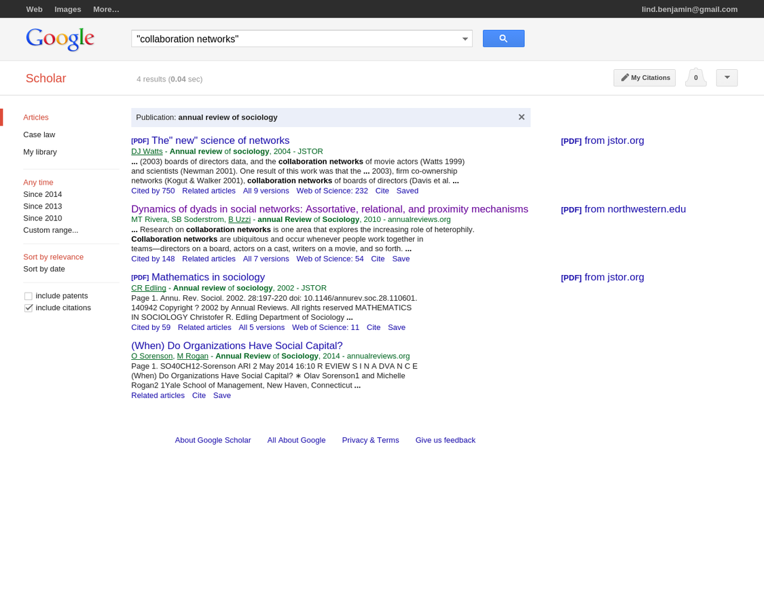
Task: Open Web of Science: 54 link
Action: (330, 259)
